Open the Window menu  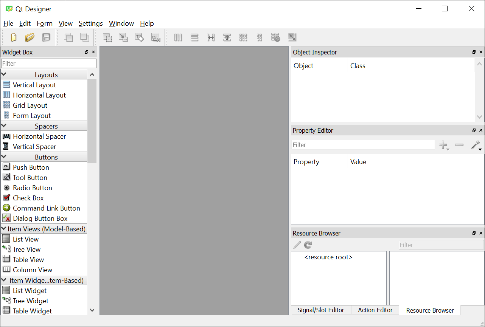click(x=121, y=23)
